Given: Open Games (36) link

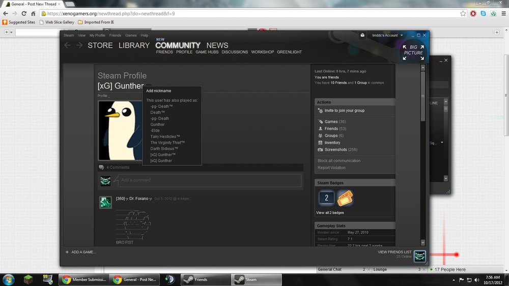Looking at the screenshot, I should 335,122.
